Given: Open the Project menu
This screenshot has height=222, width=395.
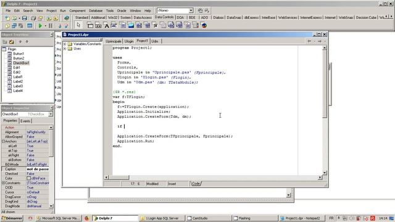Looking at the screenshot, I should pos(51,10).
